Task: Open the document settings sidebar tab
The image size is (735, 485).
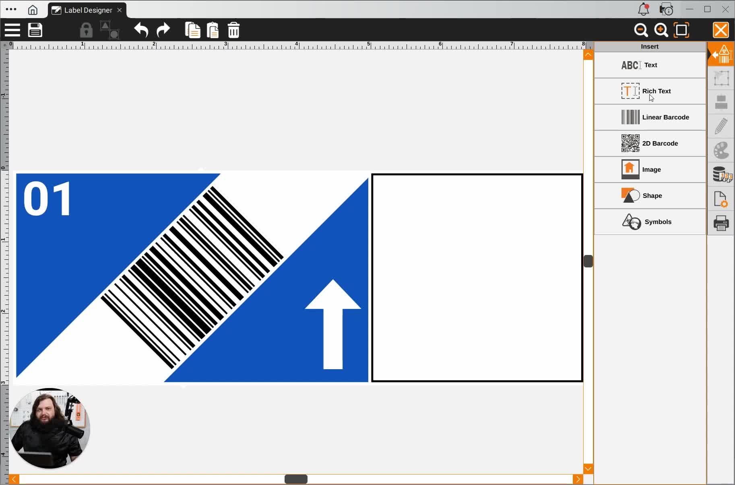Action: coord(721,199)
